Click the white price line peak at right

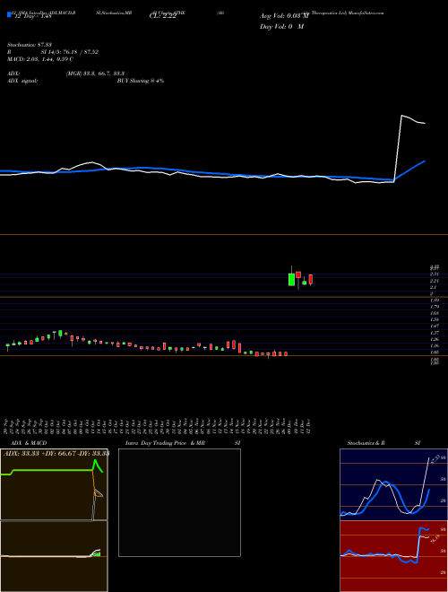tap(402, 116)
